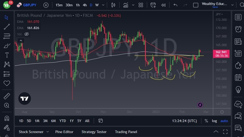The image size is (244, 137).
Task: Select the trend line drawing tool
Action: coord(7,27)
